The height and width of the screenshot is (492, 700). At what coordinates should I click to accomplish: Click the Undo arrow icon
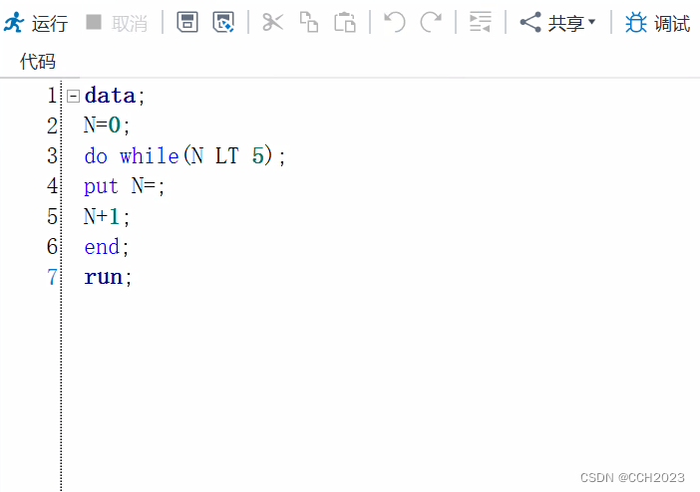click(395, 22)
